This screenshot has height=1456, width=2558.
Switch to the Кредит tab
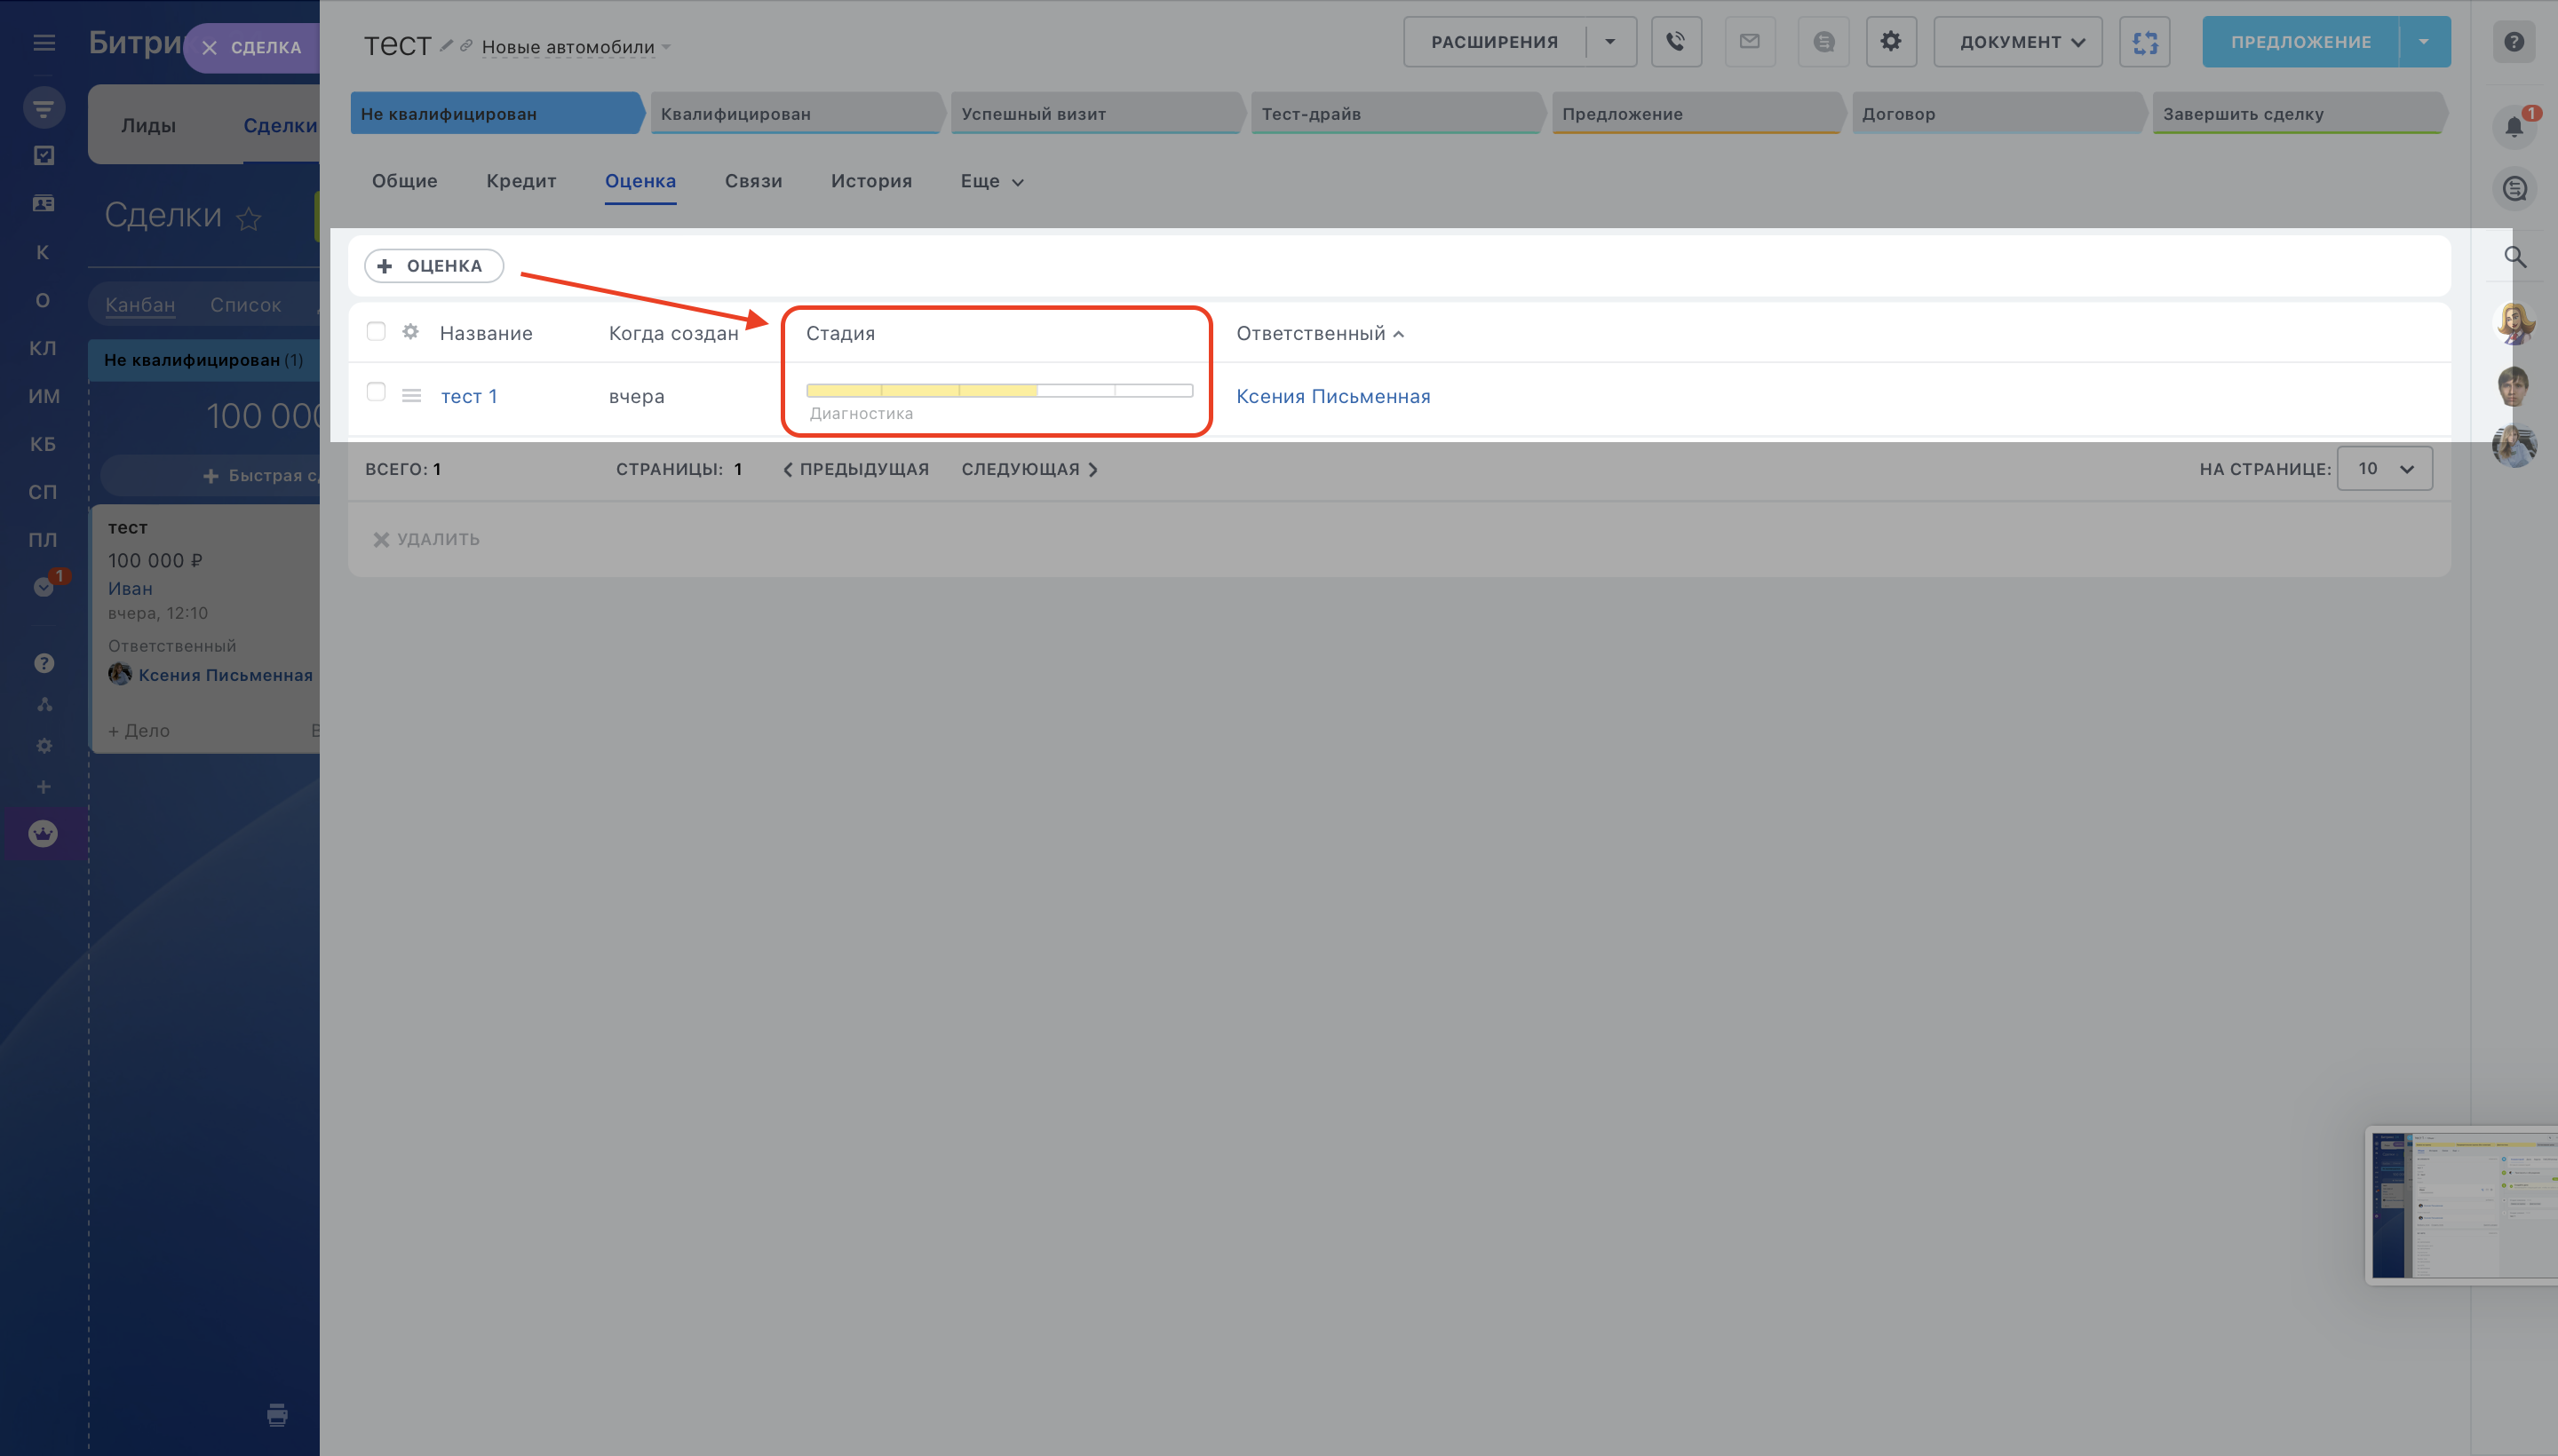(521, 181)
